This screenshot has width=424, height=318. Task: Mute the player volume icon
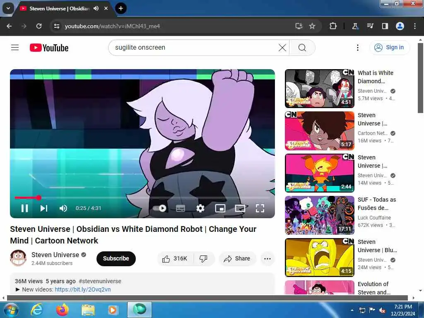click(63, 208)
